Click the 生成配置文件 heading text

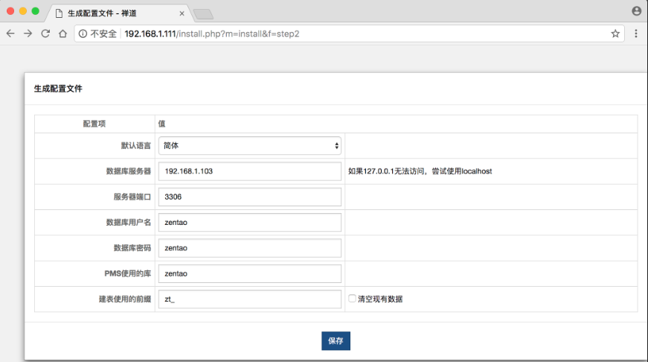(x=58, y=89)
